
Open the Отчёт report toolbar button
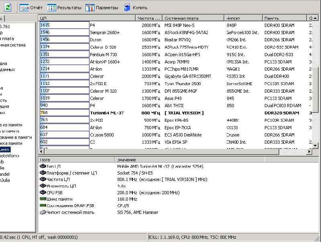click(x=31, y=8)
